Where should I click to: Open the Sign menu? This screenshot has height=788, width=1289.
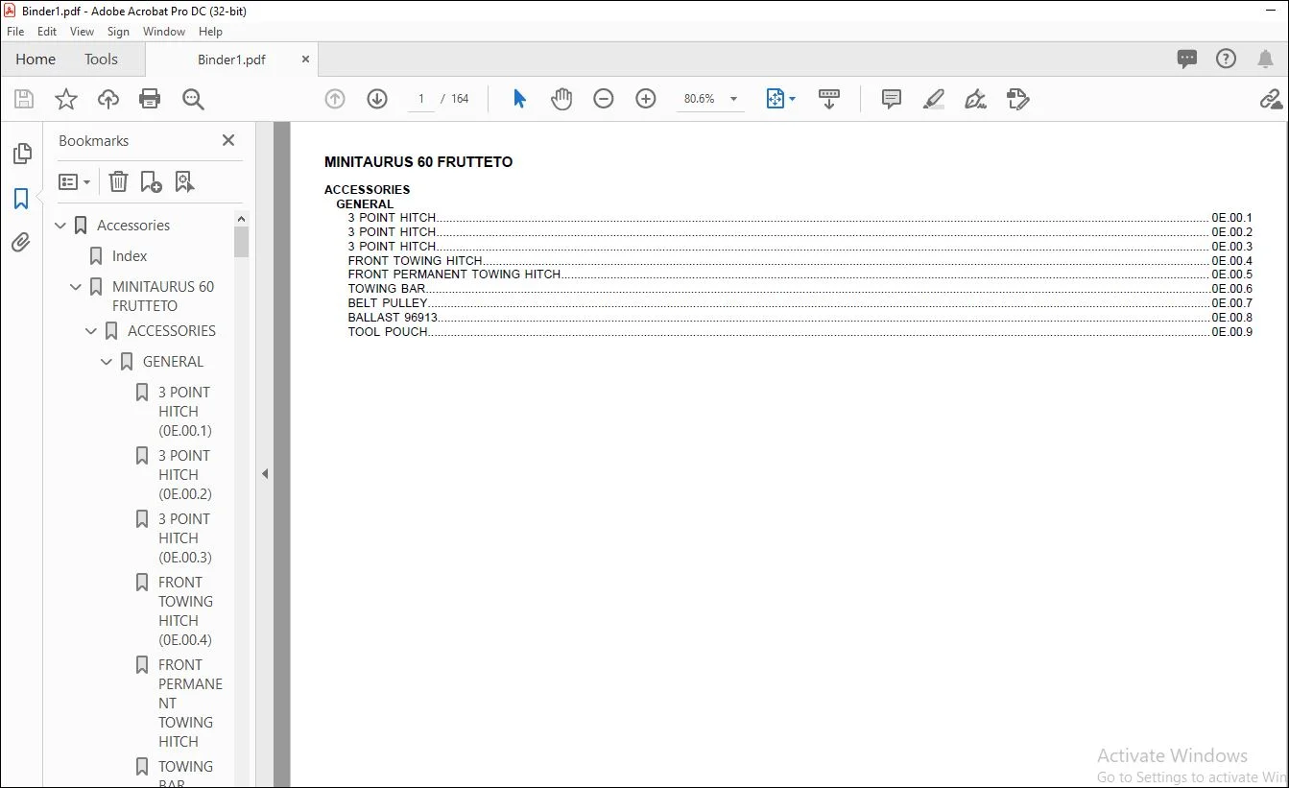point(118,32)
